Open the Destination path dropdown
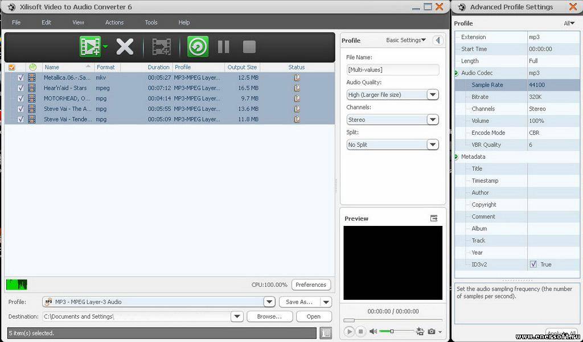The width and height of the screenshot is (583, 342). pos(237,317)
